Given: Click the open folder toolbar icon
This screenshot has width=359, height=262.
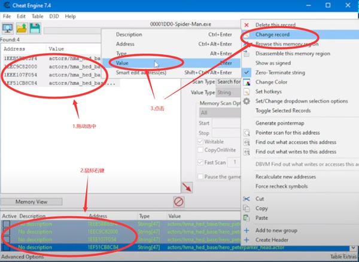Looking at the screenshot, I should pyautogui.click(x=22, y=29).
